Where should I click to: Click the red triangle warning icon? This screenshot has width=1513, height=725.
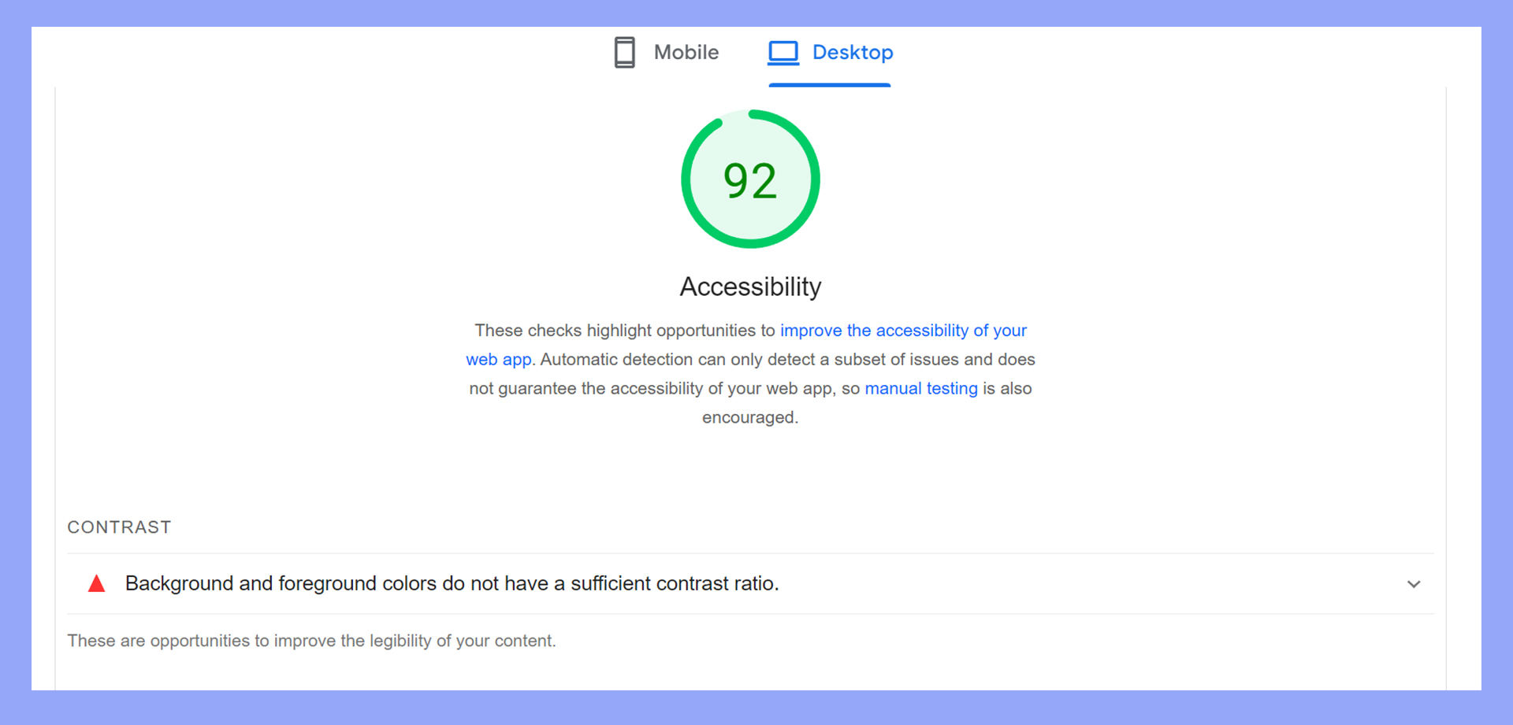pyautogui.click(x=96, y=583)
